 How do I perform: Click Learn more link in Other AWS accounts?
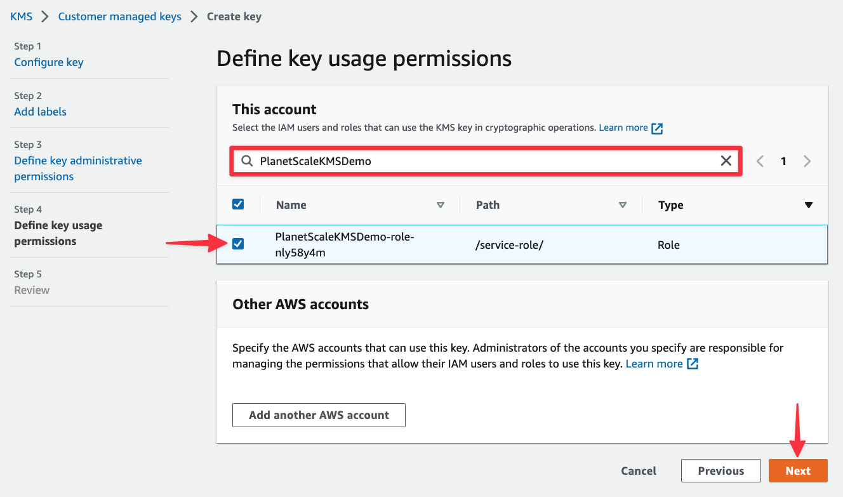(x=654, y=364)
